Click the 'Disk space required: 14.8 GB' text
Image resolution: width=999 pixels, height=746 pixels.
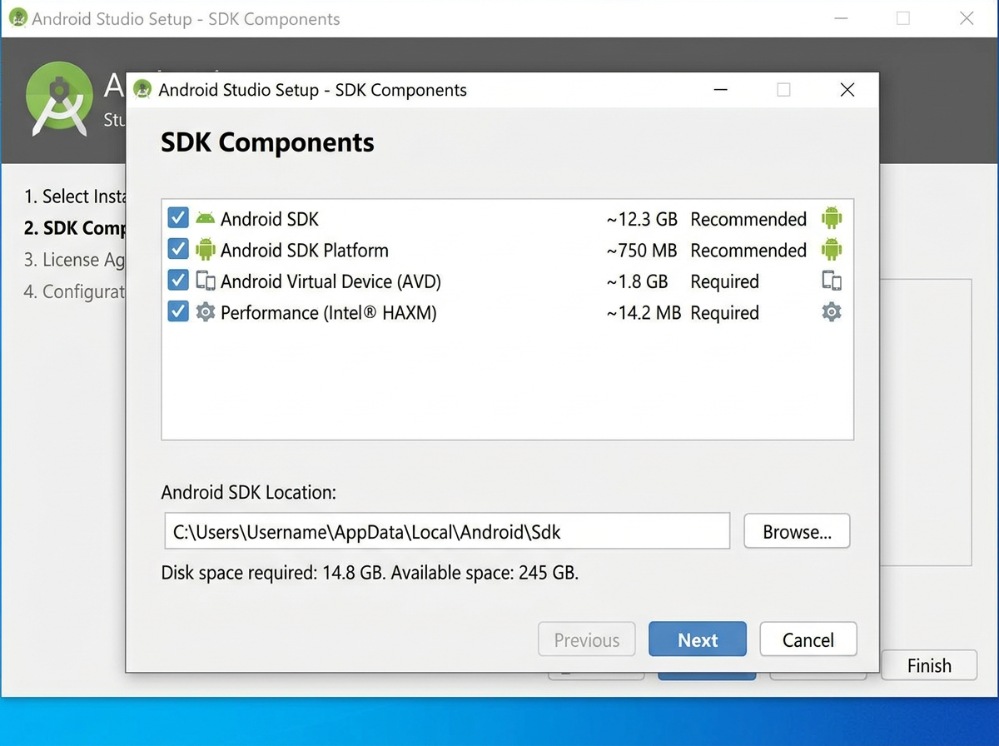(274, 573)
